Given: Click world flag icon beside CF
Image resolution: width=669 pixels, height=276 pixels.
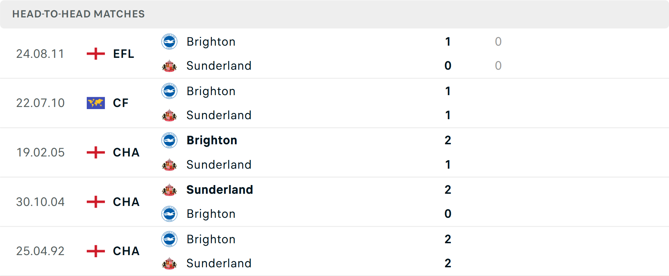Looking at the screenshot, I should (95, 103).
